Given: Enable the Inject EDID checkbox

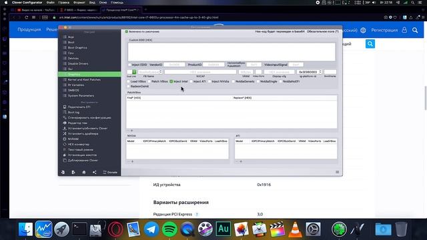Looking at the screenshot, I should click(x=129, y=65).
